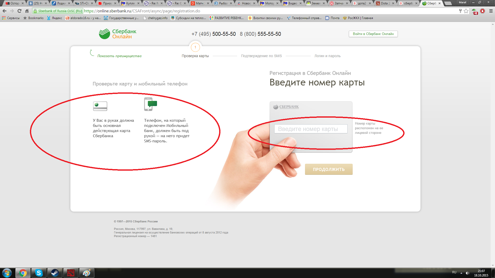This screenshot has width=495, height=278.
Task: Open the browser home page icon
Action: 27,11
